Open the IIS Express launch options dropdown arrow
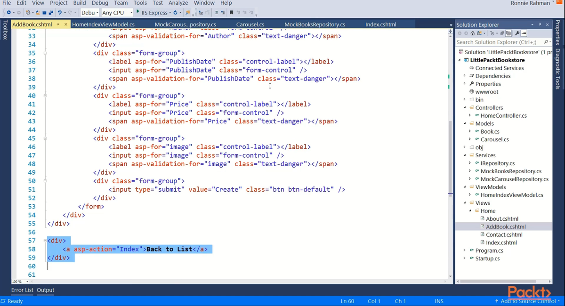Viewport: 565px width, 306px height. click(170, 13)
